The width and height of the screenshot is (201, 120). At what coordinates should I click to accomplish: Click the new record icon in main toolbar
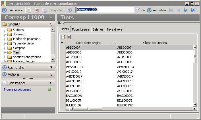(x=29, y=10)
